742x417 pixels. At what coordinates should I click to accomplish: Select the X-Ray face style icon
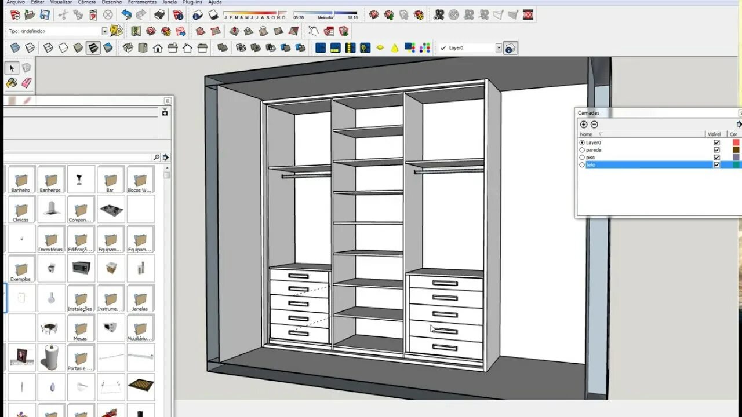(15, 48)
